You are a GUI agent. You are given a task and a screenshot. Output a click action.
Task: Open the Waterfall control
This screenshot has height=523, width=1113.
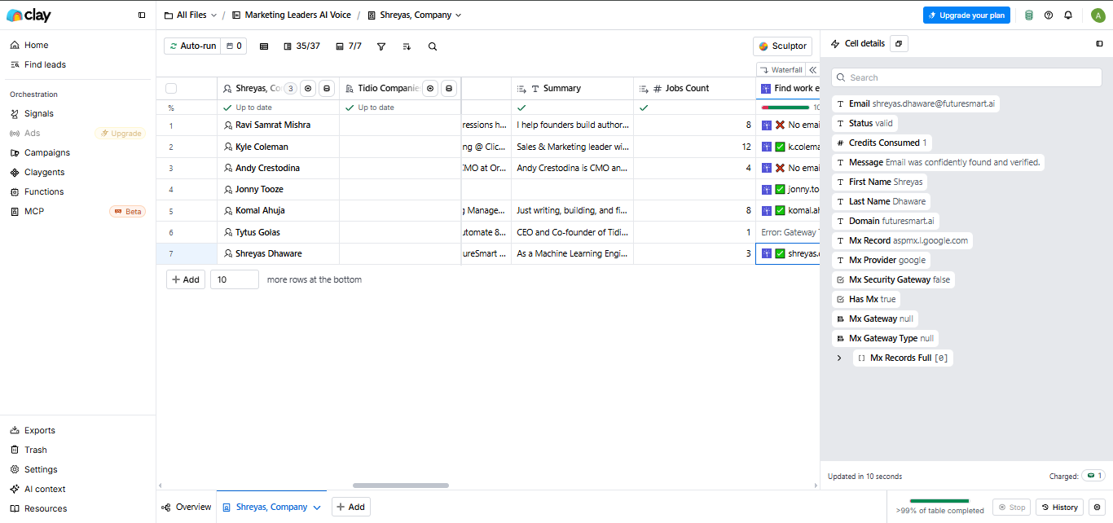point(781,70)
